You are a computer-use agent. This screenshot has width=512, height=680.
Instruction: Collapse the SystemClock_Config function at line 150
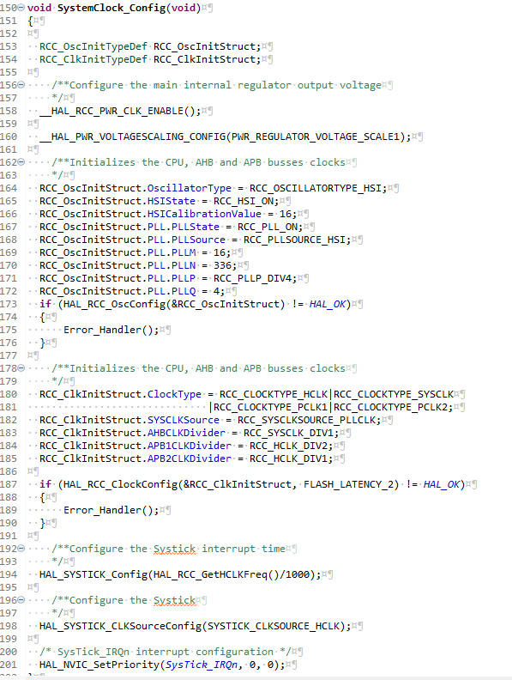[21, 9]
